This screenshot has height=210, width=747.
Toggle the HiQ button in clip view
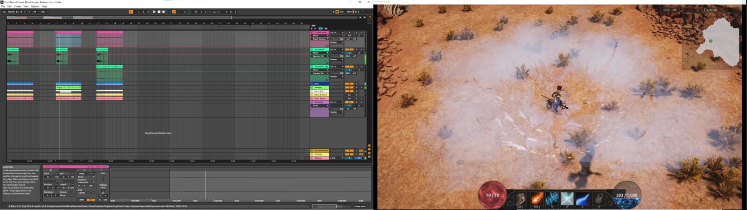[91, 200]
